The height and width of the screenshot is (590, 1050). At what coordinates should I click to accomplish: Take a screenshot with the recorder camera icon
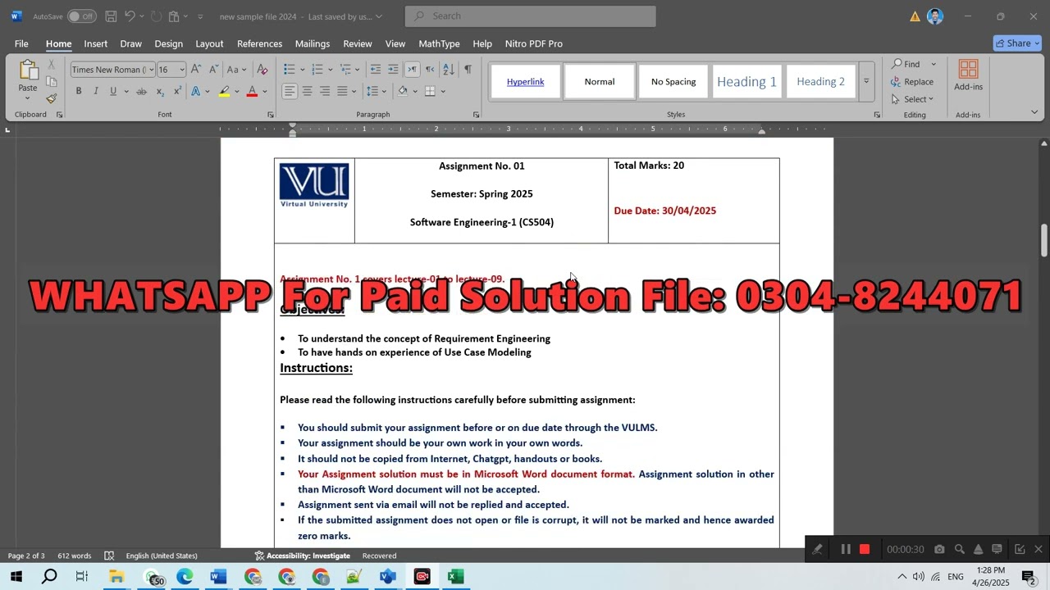[x=939, y=549]
